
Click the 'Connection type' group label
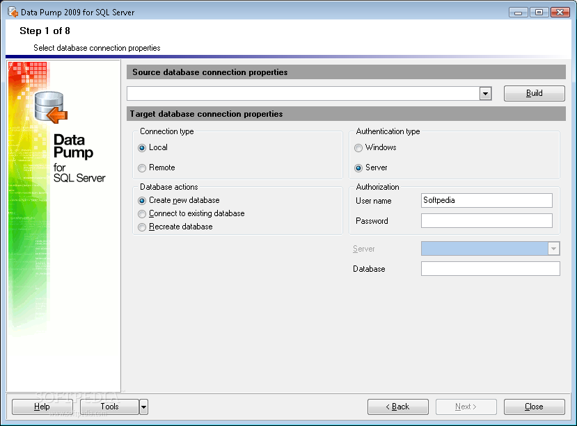167,131
